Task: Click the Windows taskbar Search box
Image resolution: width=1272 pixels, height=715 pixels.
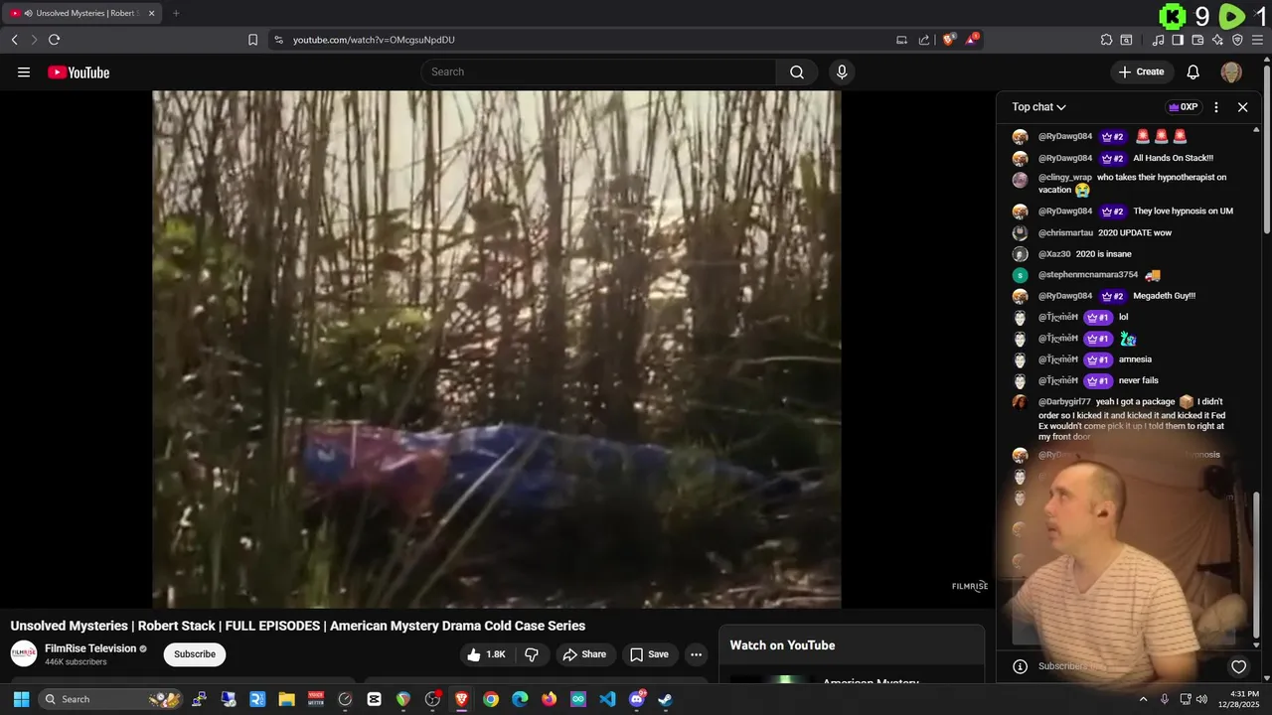Action: pos(111,699)
